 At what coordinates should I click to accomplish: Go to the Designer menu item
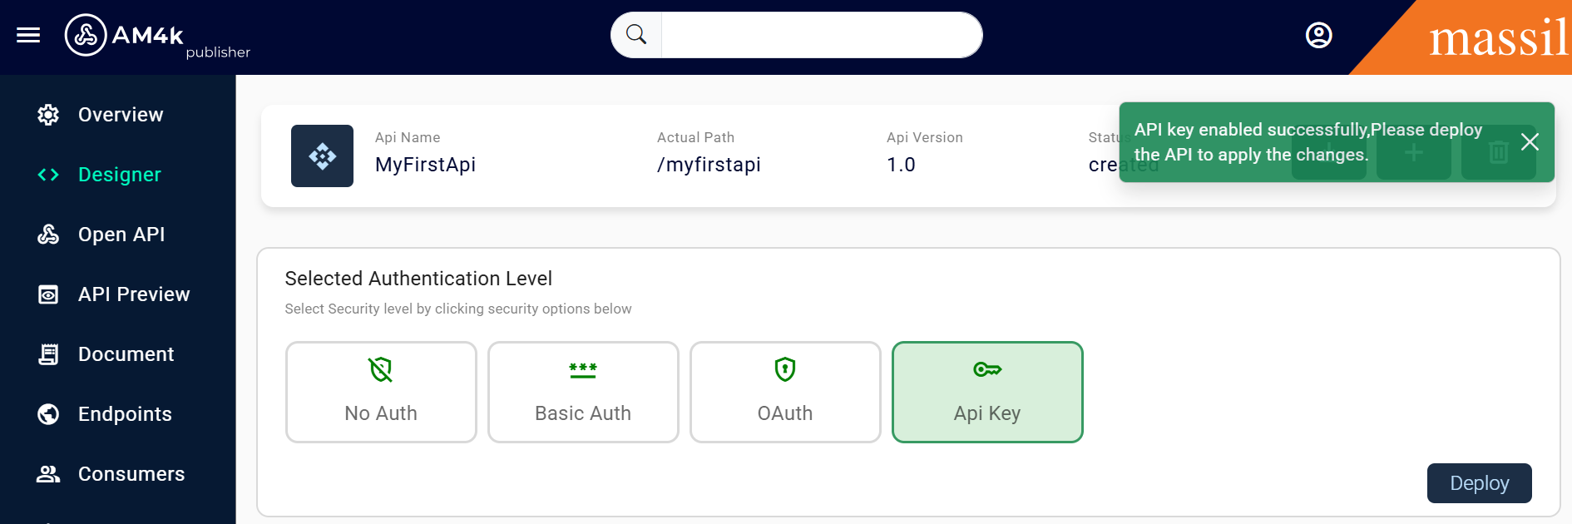(119, 175)
